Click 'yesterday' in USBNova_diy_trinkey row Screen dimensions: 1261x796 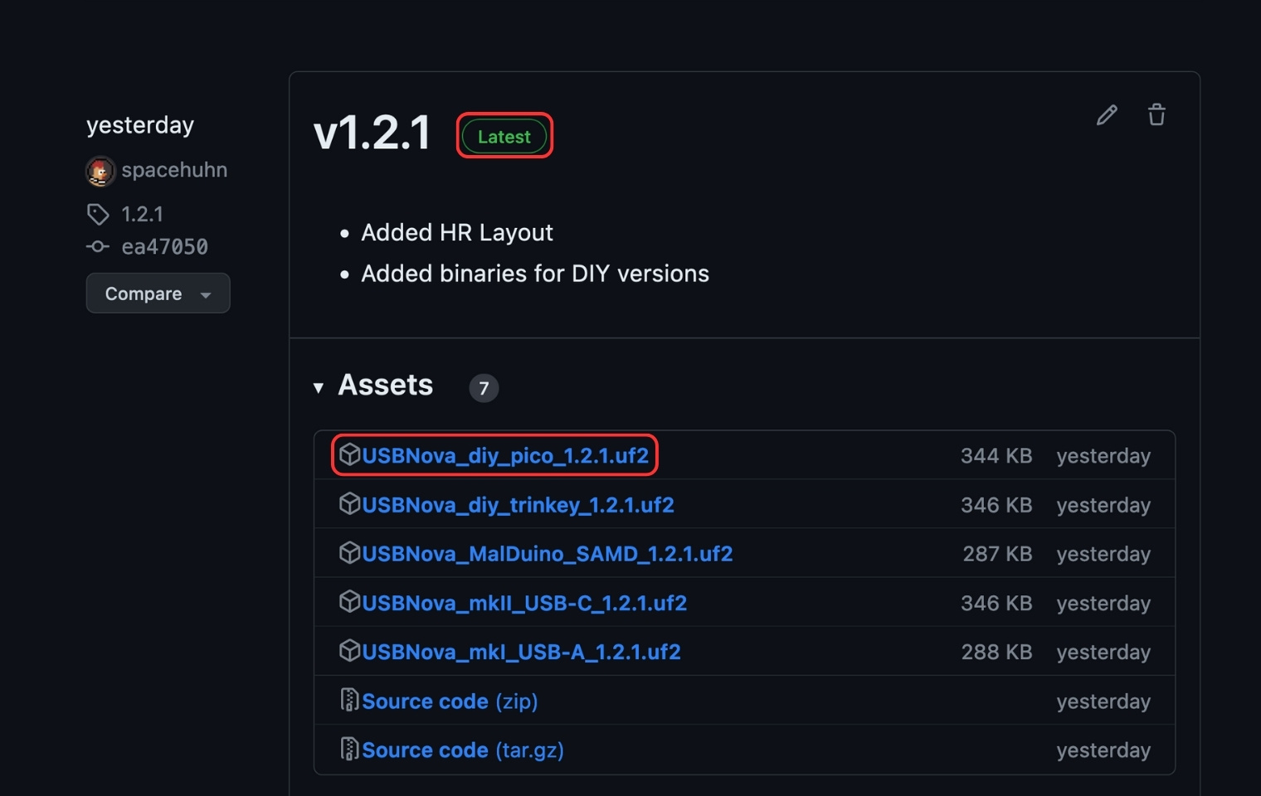click(1103, 505)
